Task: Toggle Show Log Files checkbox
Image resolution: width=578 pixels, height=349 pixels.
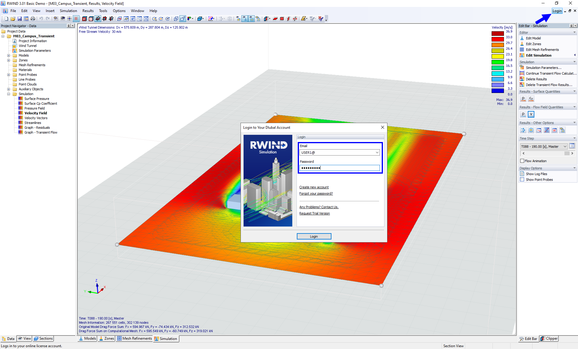Action: (522, 174)
